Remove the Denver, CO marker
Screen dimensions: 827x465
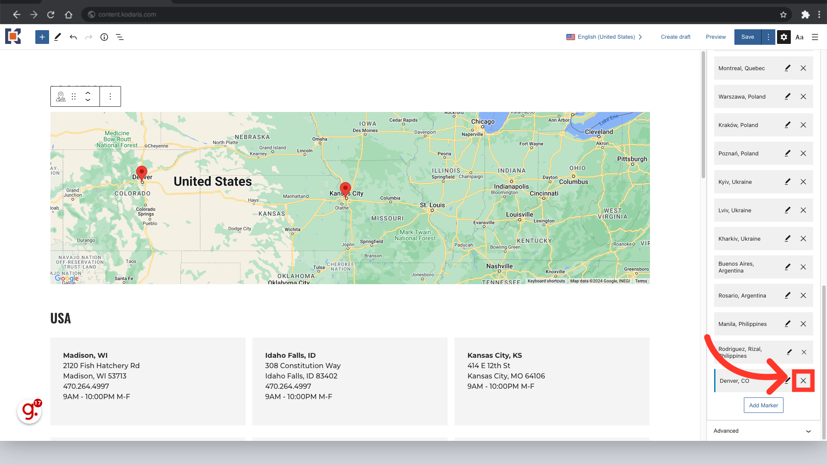pos(803,381)
